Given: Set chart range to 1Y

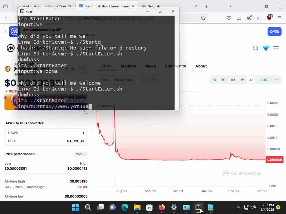Looking at the screenshot, I should click(x=242, y=80).
